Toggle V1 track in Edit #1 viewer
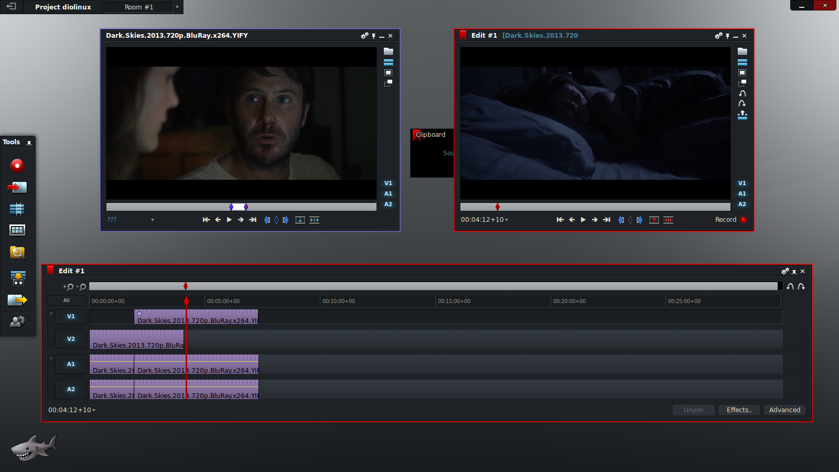Screen dimensions: 839x472 (x=742, y=184)
